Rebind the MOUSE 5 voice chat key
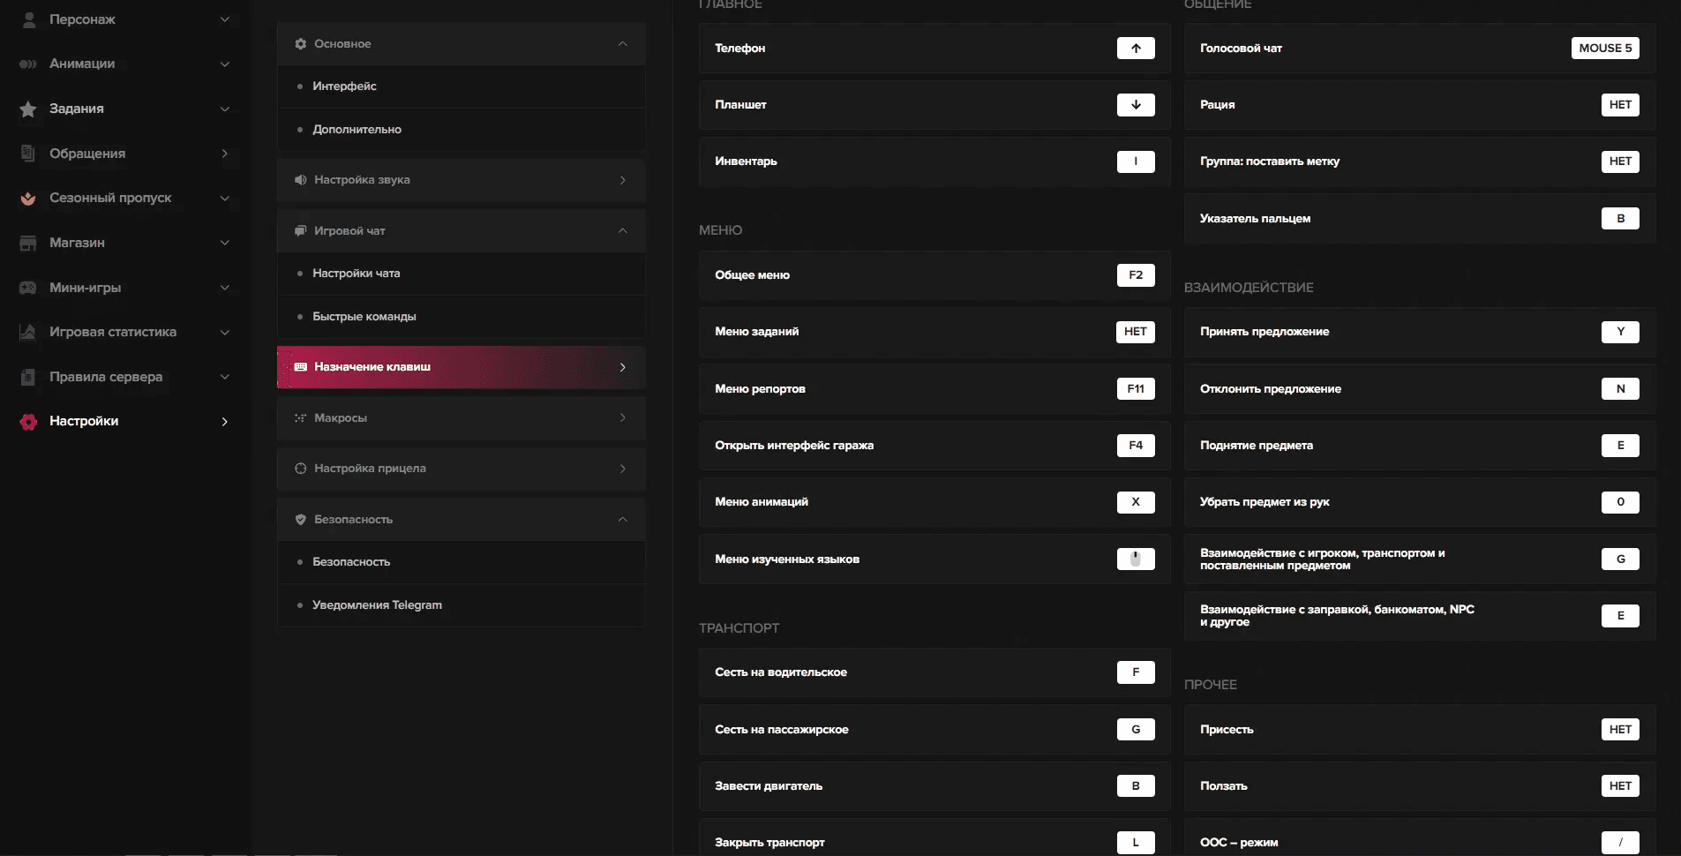Viewport: 1681px width, 856px height. click(x=1604, y=49)
